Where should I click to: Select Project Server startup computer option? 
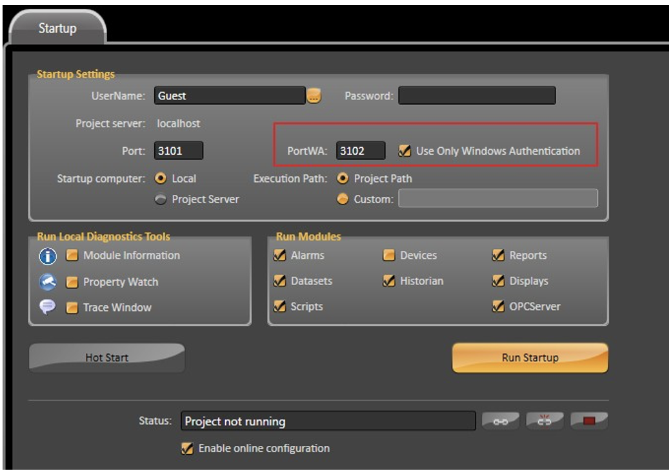(x=160, y=199)
